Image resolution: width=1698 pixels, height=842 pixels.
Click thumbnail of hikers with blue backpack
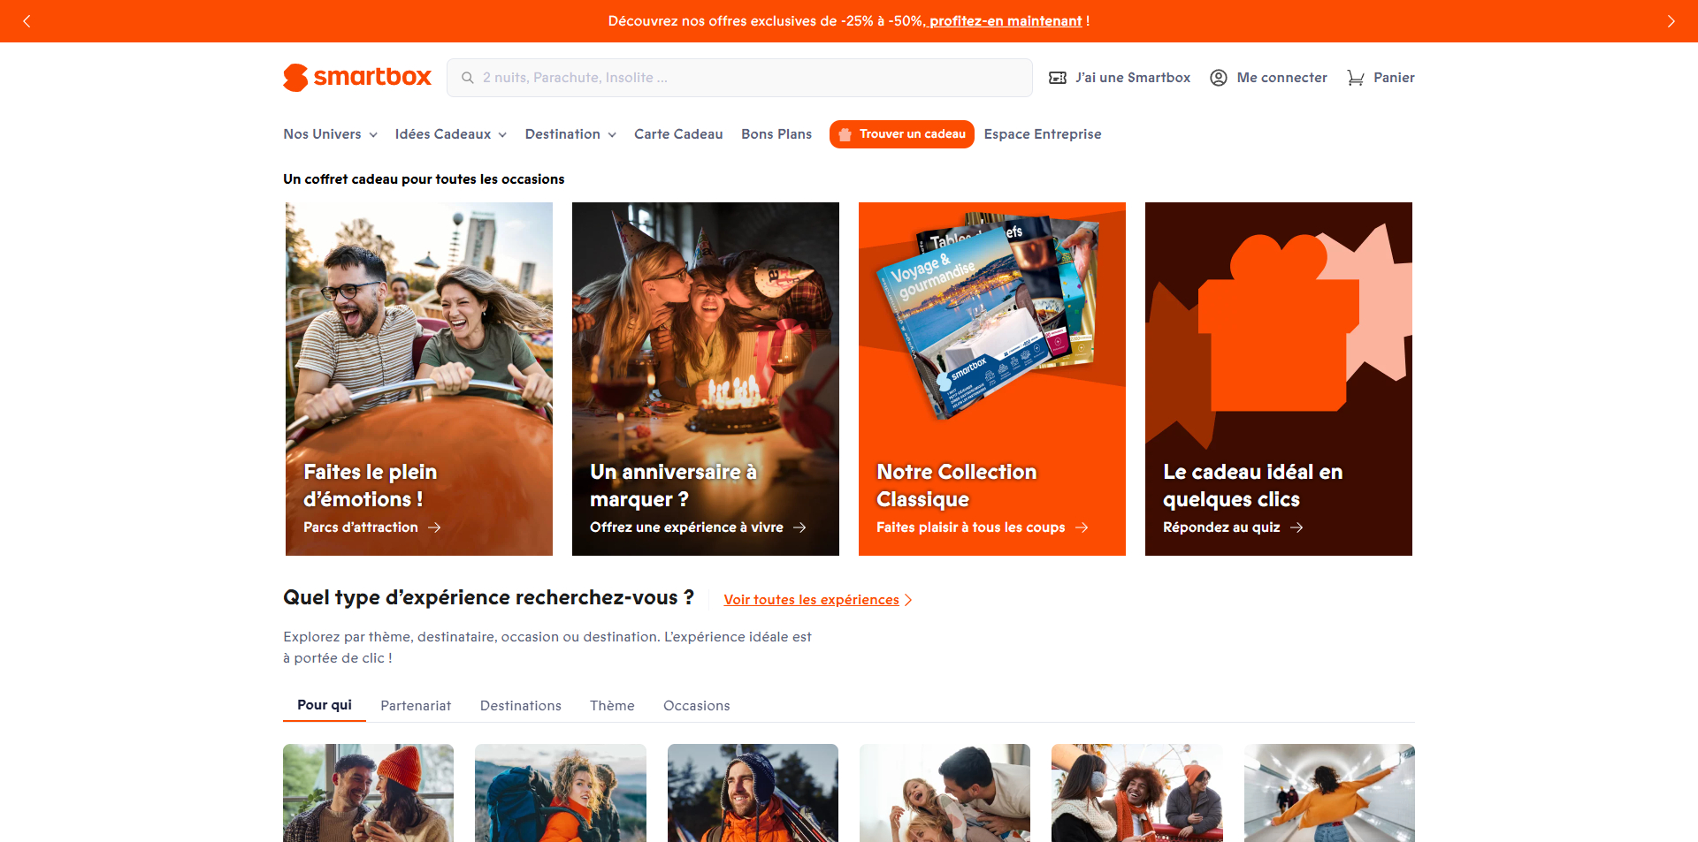click(x=561, y=793)
